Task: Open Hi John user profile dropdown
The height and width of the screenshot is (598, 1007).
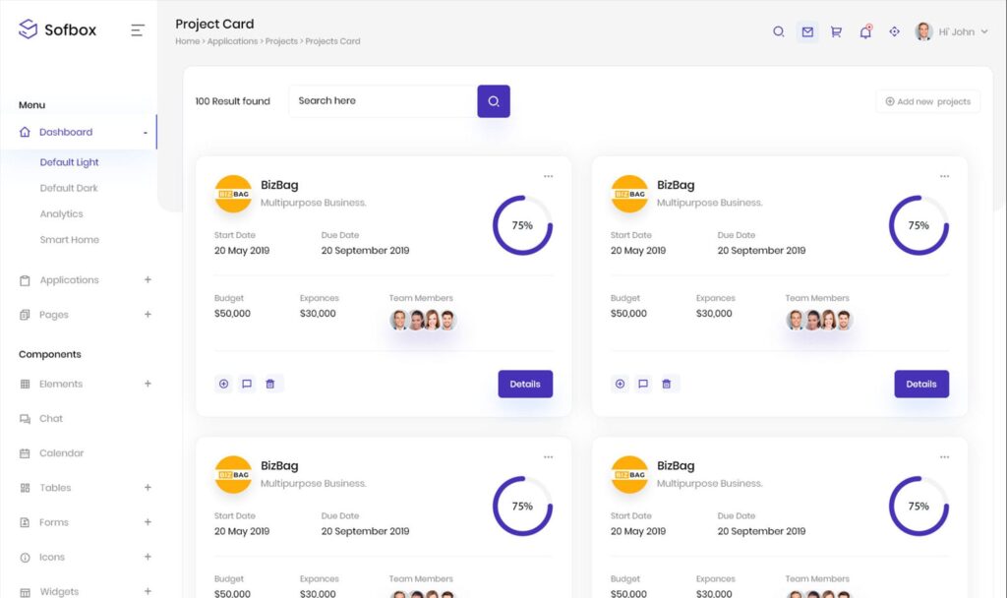Action: coord(952,31)
